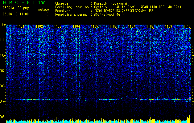Click the 1107 time marker
The image size is (194, 123).
(x=132, y=26)
